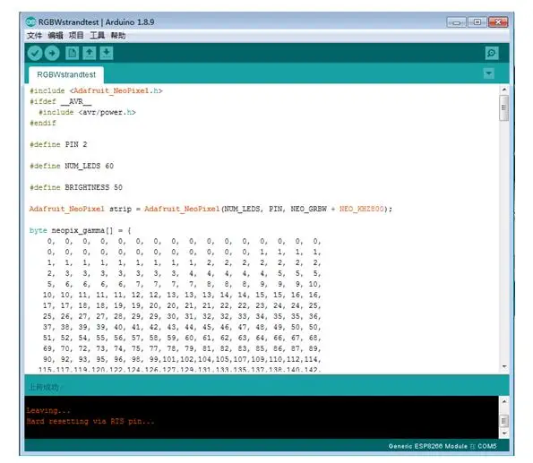Open the 项目 menu

tap(76, 35)
